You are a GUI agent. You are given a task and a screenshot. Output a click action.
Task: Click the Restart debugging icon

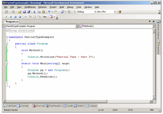tap(20, 17)
